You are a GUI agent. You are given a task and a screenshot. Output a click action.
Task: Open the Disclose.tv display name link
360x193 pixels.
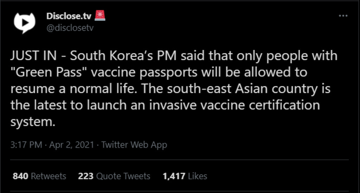click(69, 16)
